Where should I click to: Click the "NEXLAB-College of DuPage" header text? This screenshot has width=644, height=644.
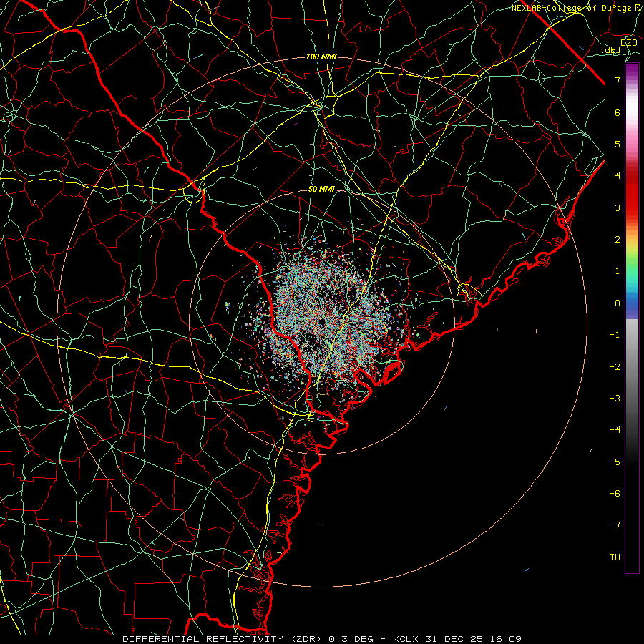572,8
